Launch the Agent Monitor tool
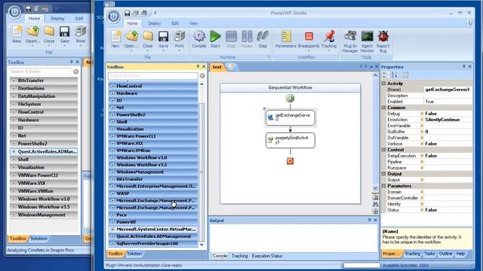The height and width of the screenshot is (271, 483). pyautogui.click(x=367, y=36)
